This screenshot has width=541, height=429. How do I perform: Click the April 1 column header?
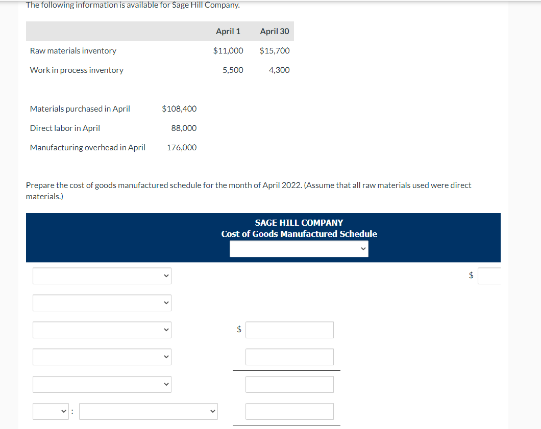(228, 31)
